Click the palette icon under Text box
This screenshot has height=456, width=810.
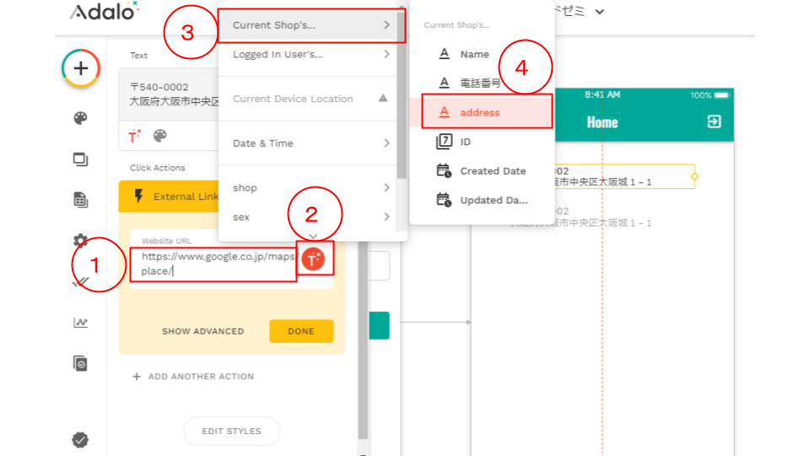coord(160,136)
